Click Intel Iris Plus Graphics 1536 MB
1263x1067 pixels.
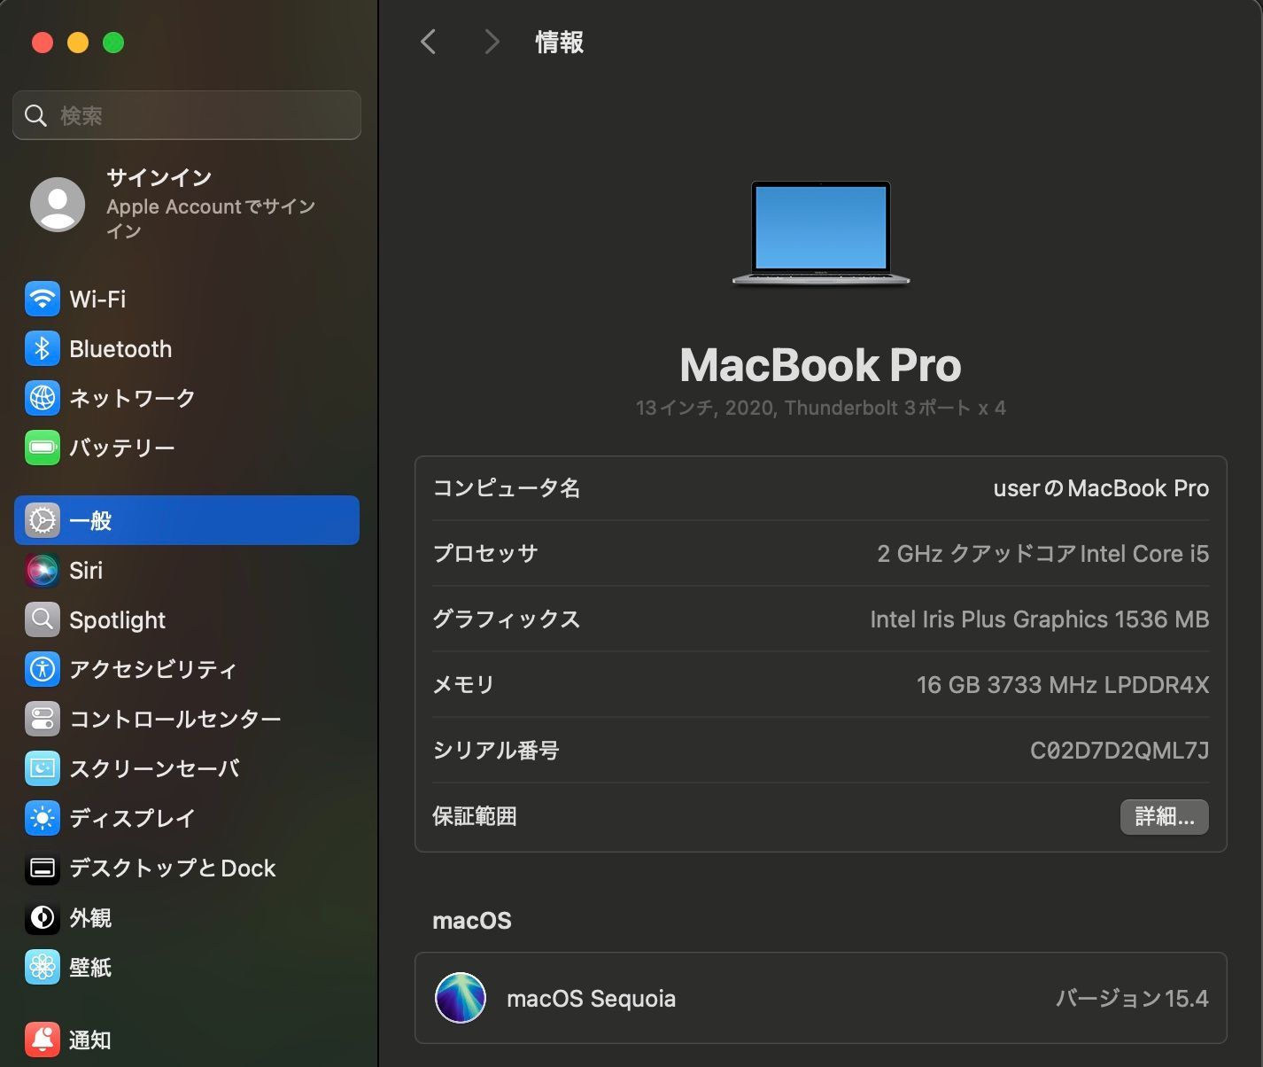pos(1039,619)
